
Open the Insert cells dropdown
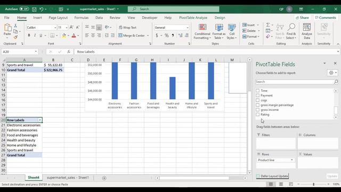click(x=258, y=25)
